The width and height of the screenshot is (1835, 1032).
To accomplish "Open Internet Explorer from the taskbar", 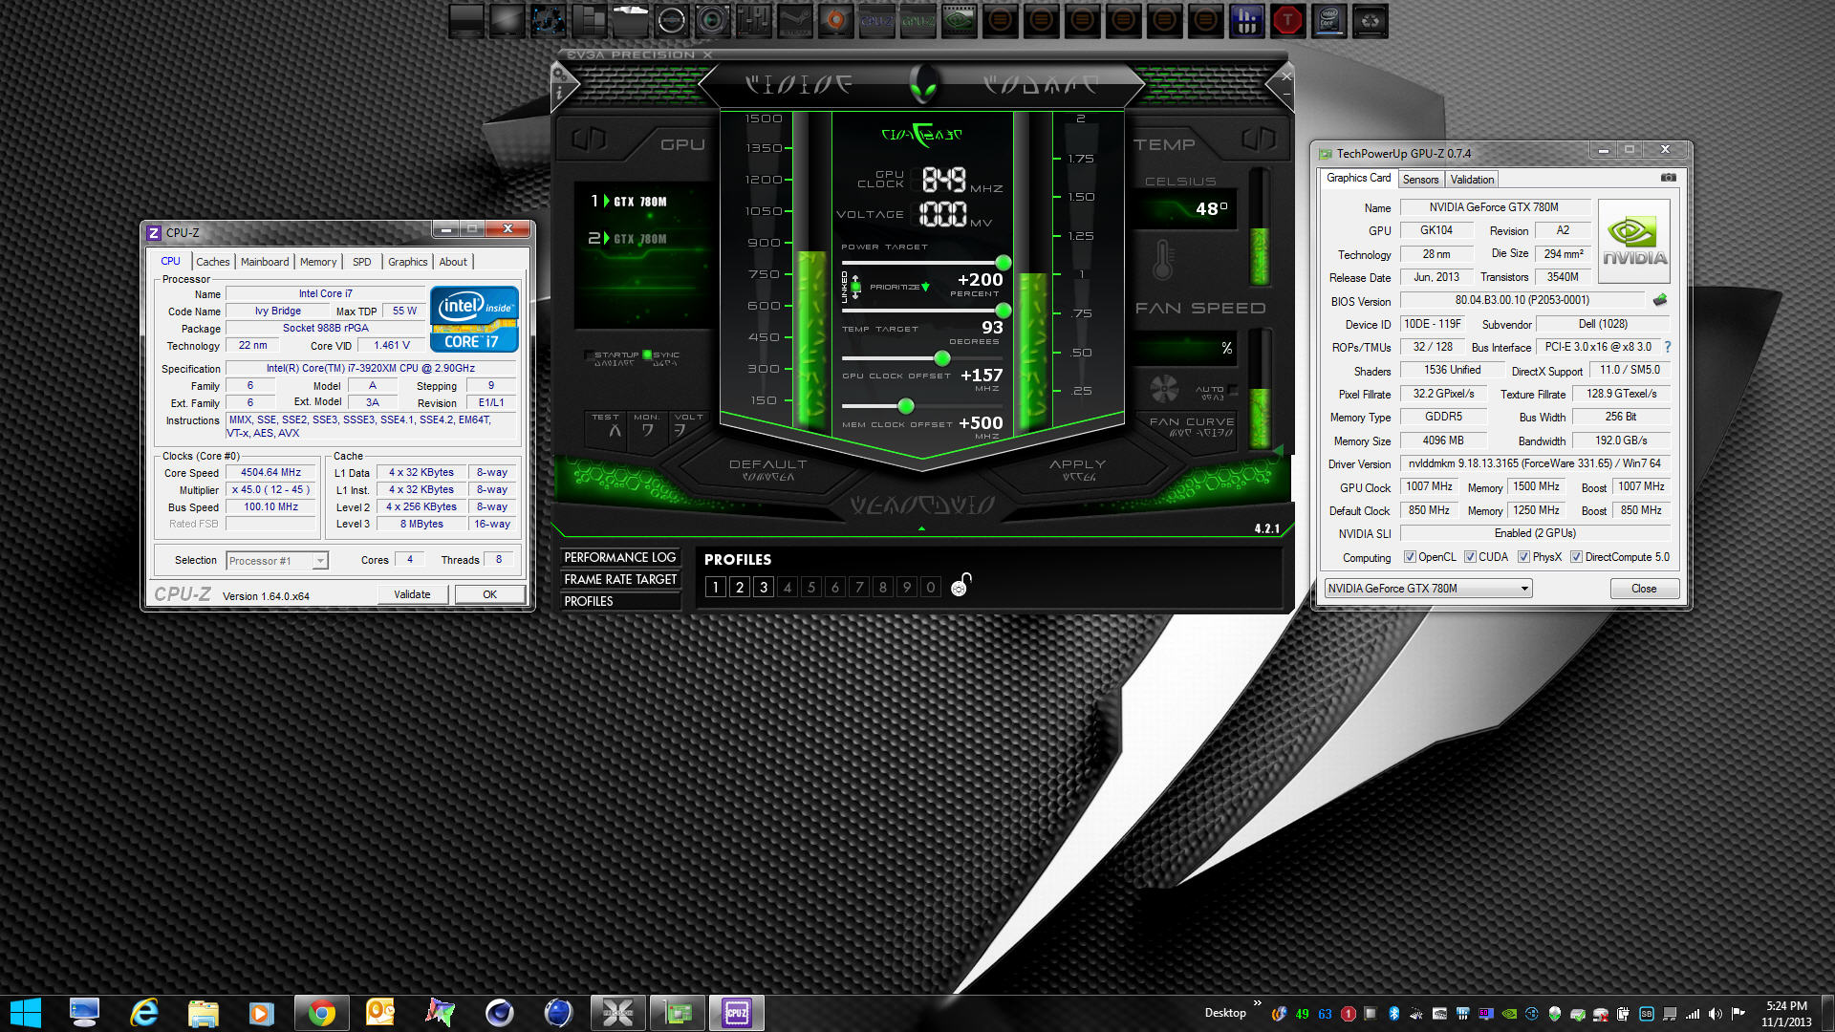I will click(x=143, y=1013).
